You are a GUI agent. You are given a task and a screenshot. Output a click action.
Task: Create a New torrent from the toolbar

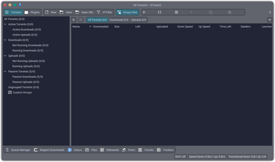(51, 12)
